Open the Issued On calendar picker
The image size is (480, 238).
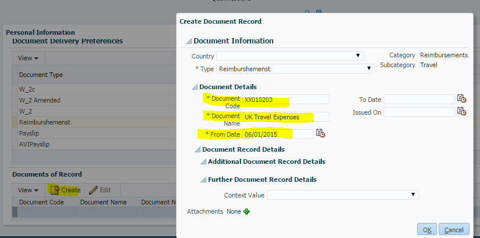coord(461,111)
